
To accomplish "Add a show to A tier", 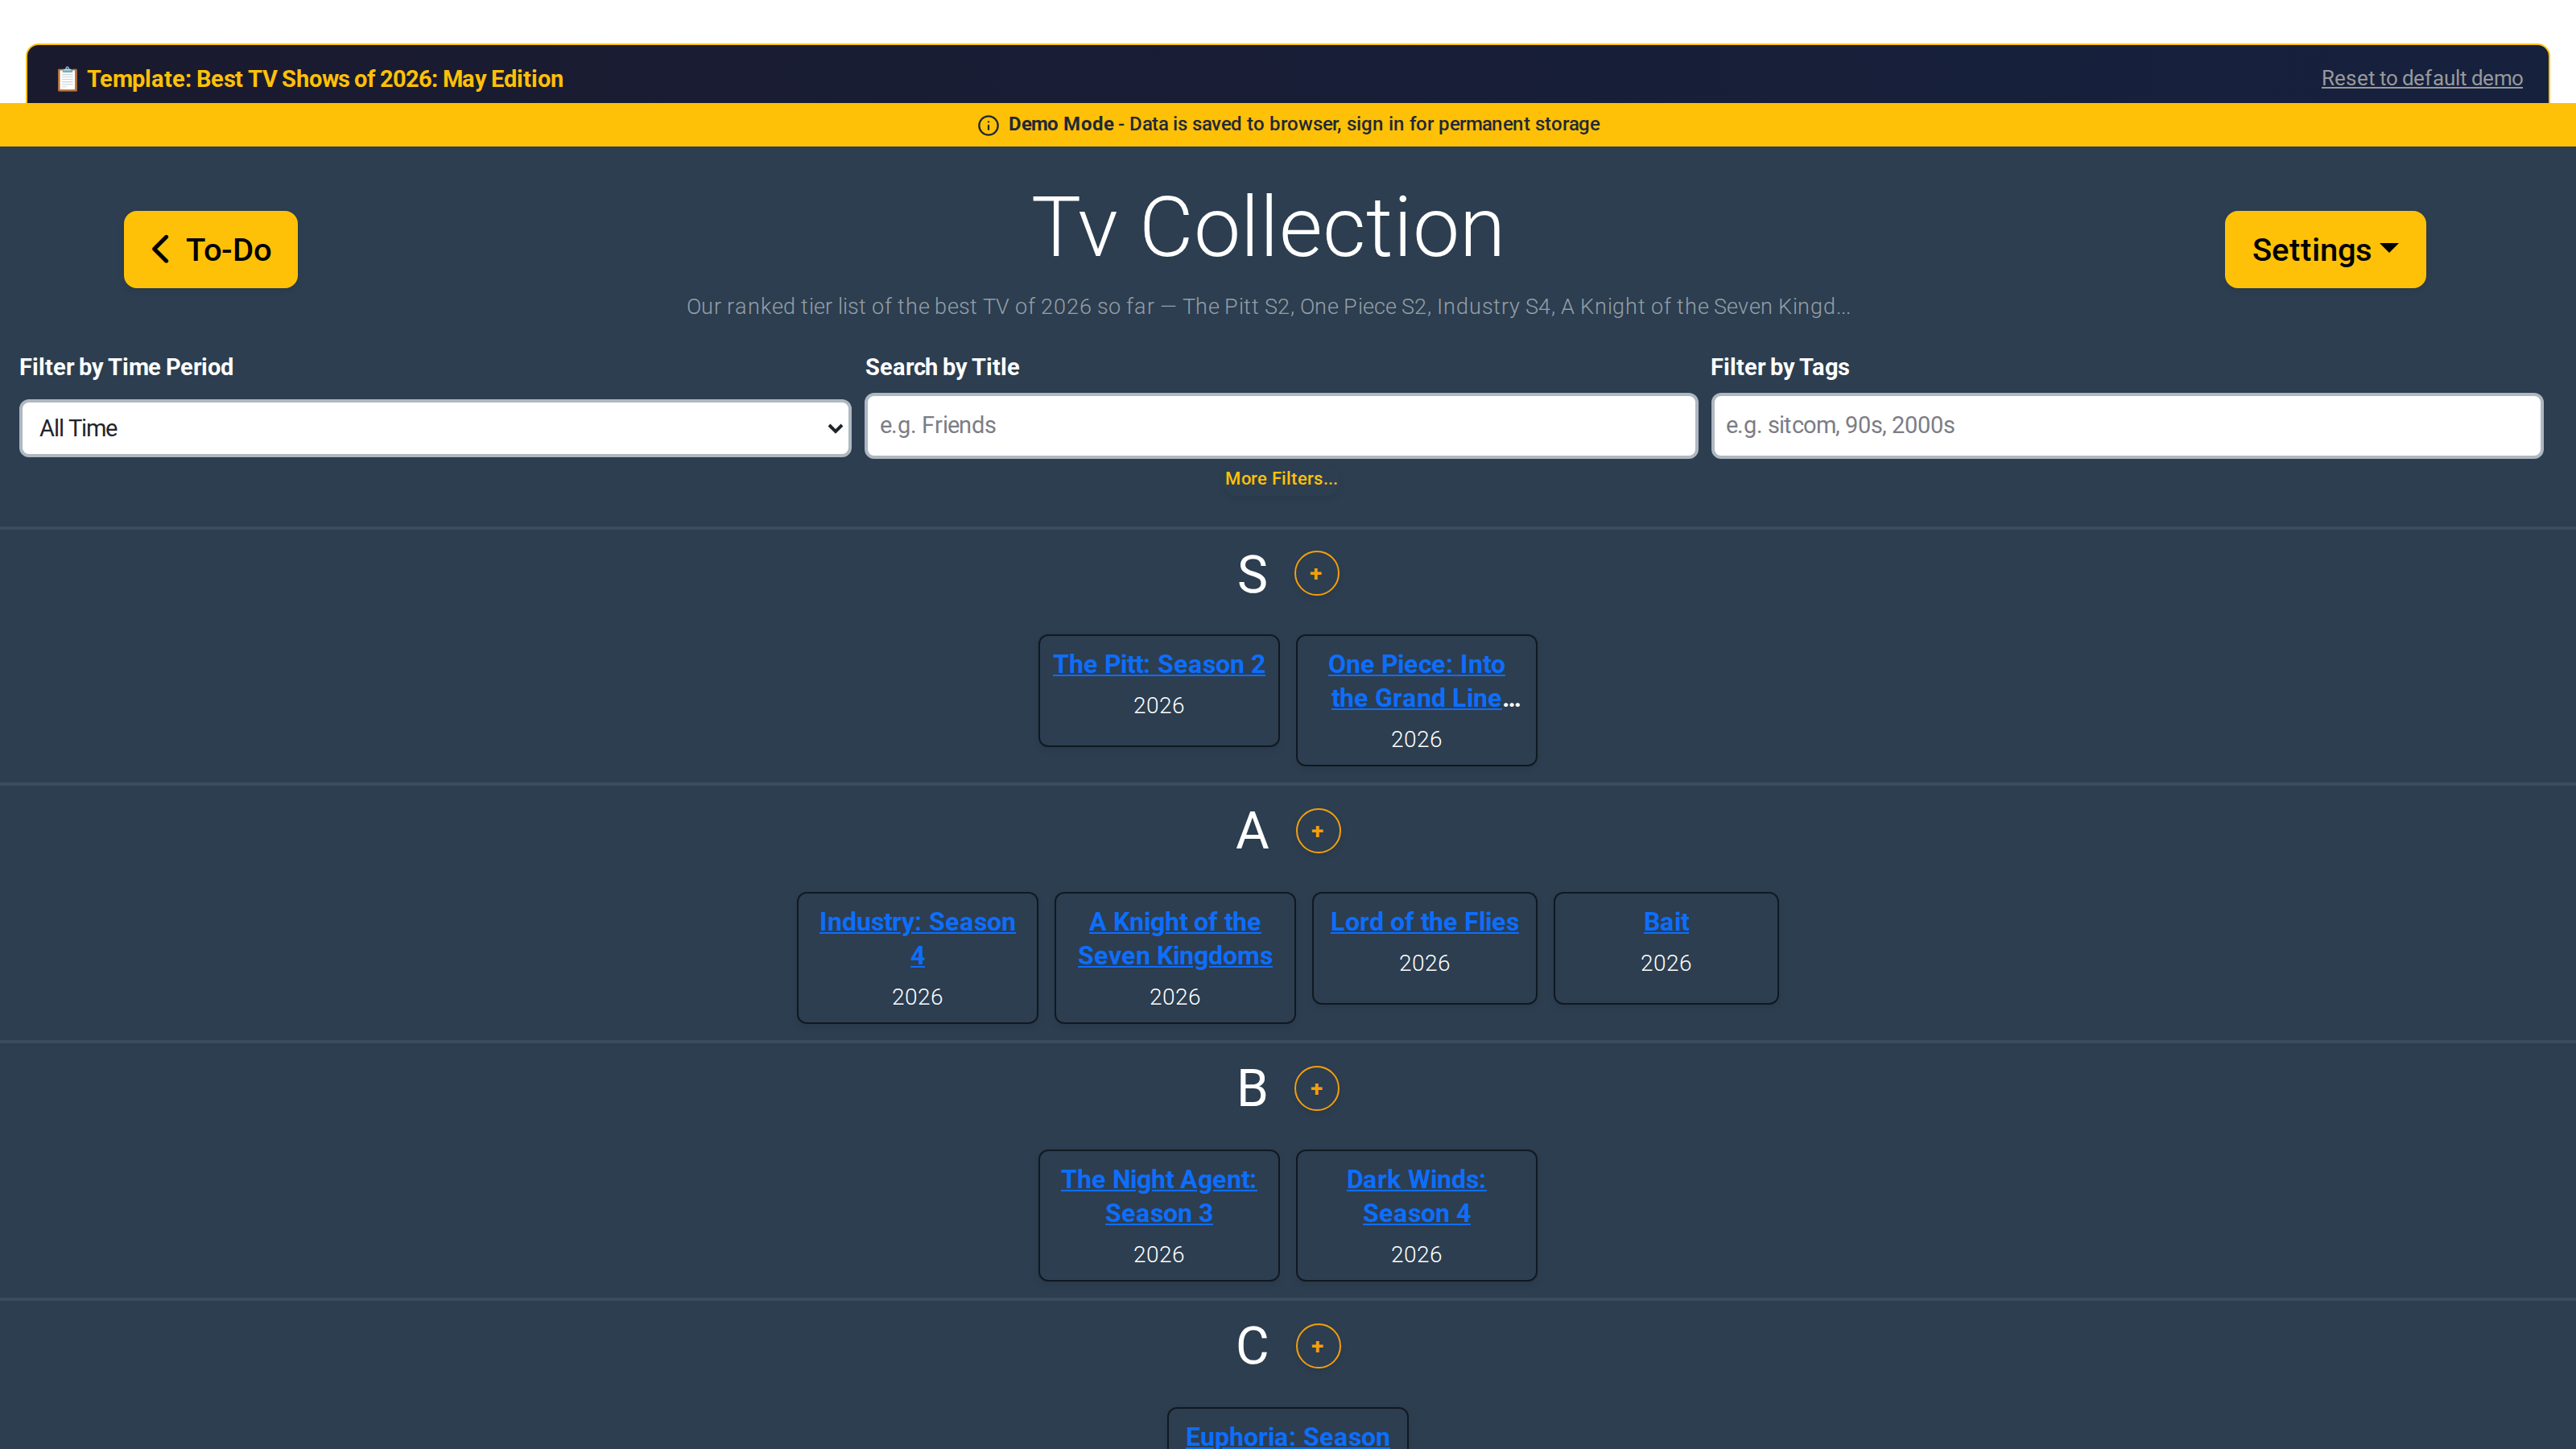I will tap(1317, 831).
